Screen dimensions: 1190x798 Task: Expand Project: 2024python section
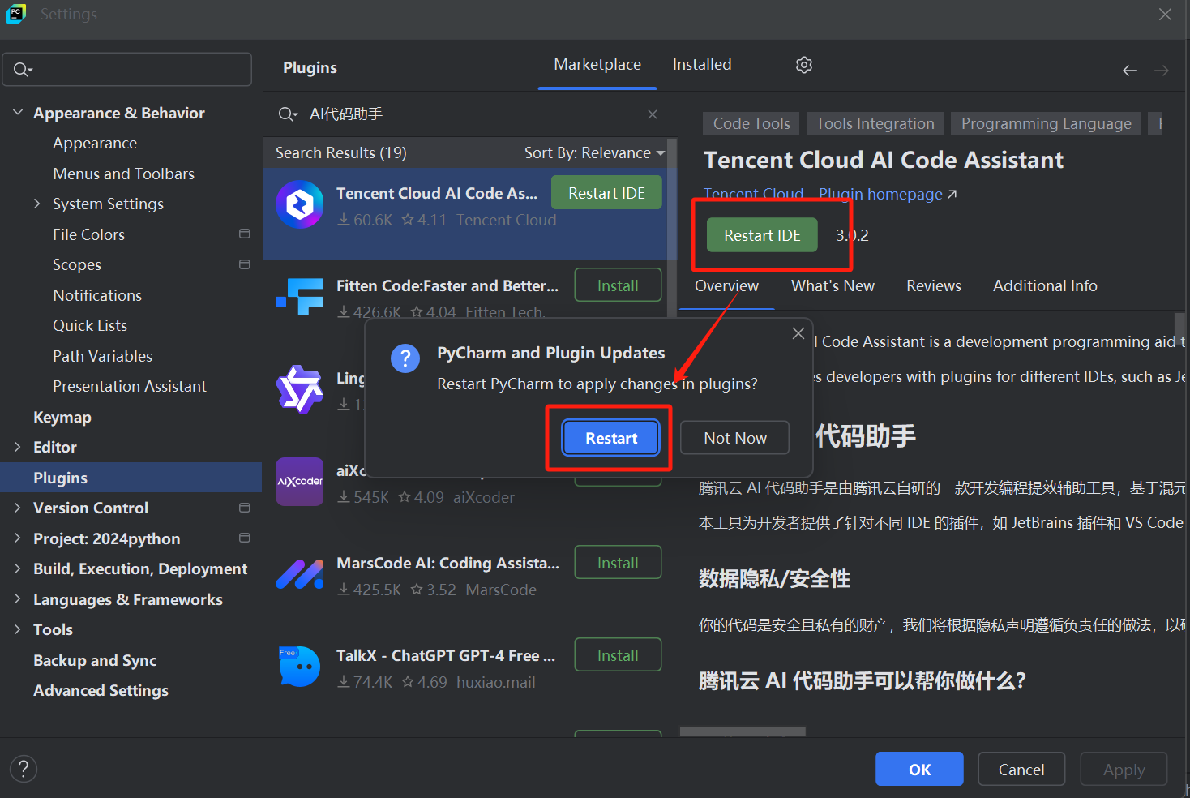[x=17, y=538]
